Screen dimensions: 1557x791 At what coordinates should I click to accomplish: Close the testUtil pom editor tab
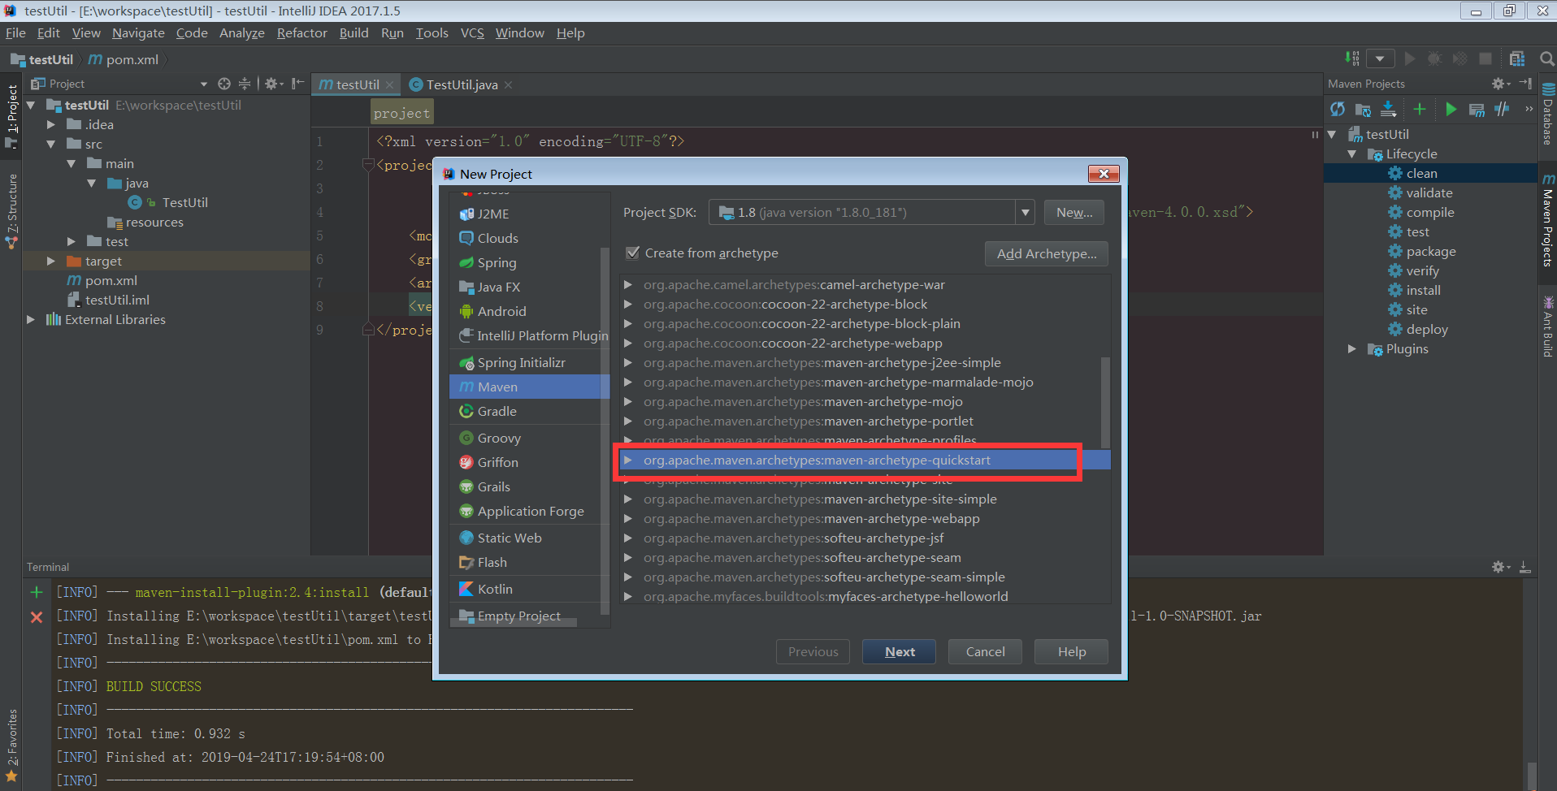click(x=390, y=84)
